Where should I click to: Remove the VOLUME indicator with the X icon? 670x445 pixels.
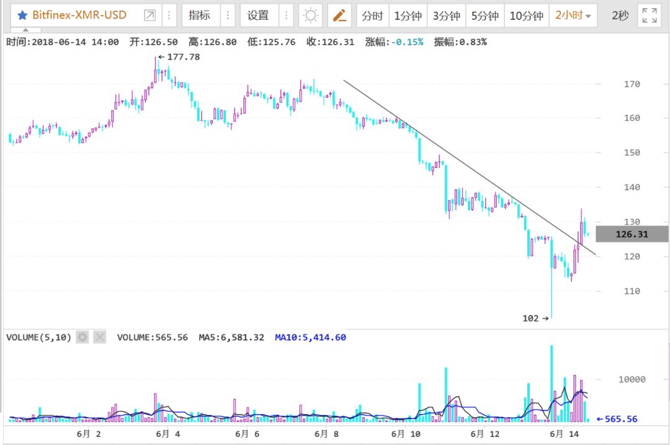(x=99, y=337)
